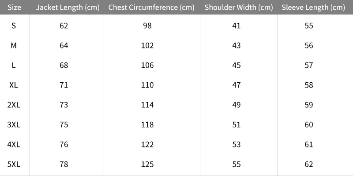The height and width of the screenshot is (176, 353).
Task: Click the Sleeve Length (cm) header
Action: [x=313, y=7]
